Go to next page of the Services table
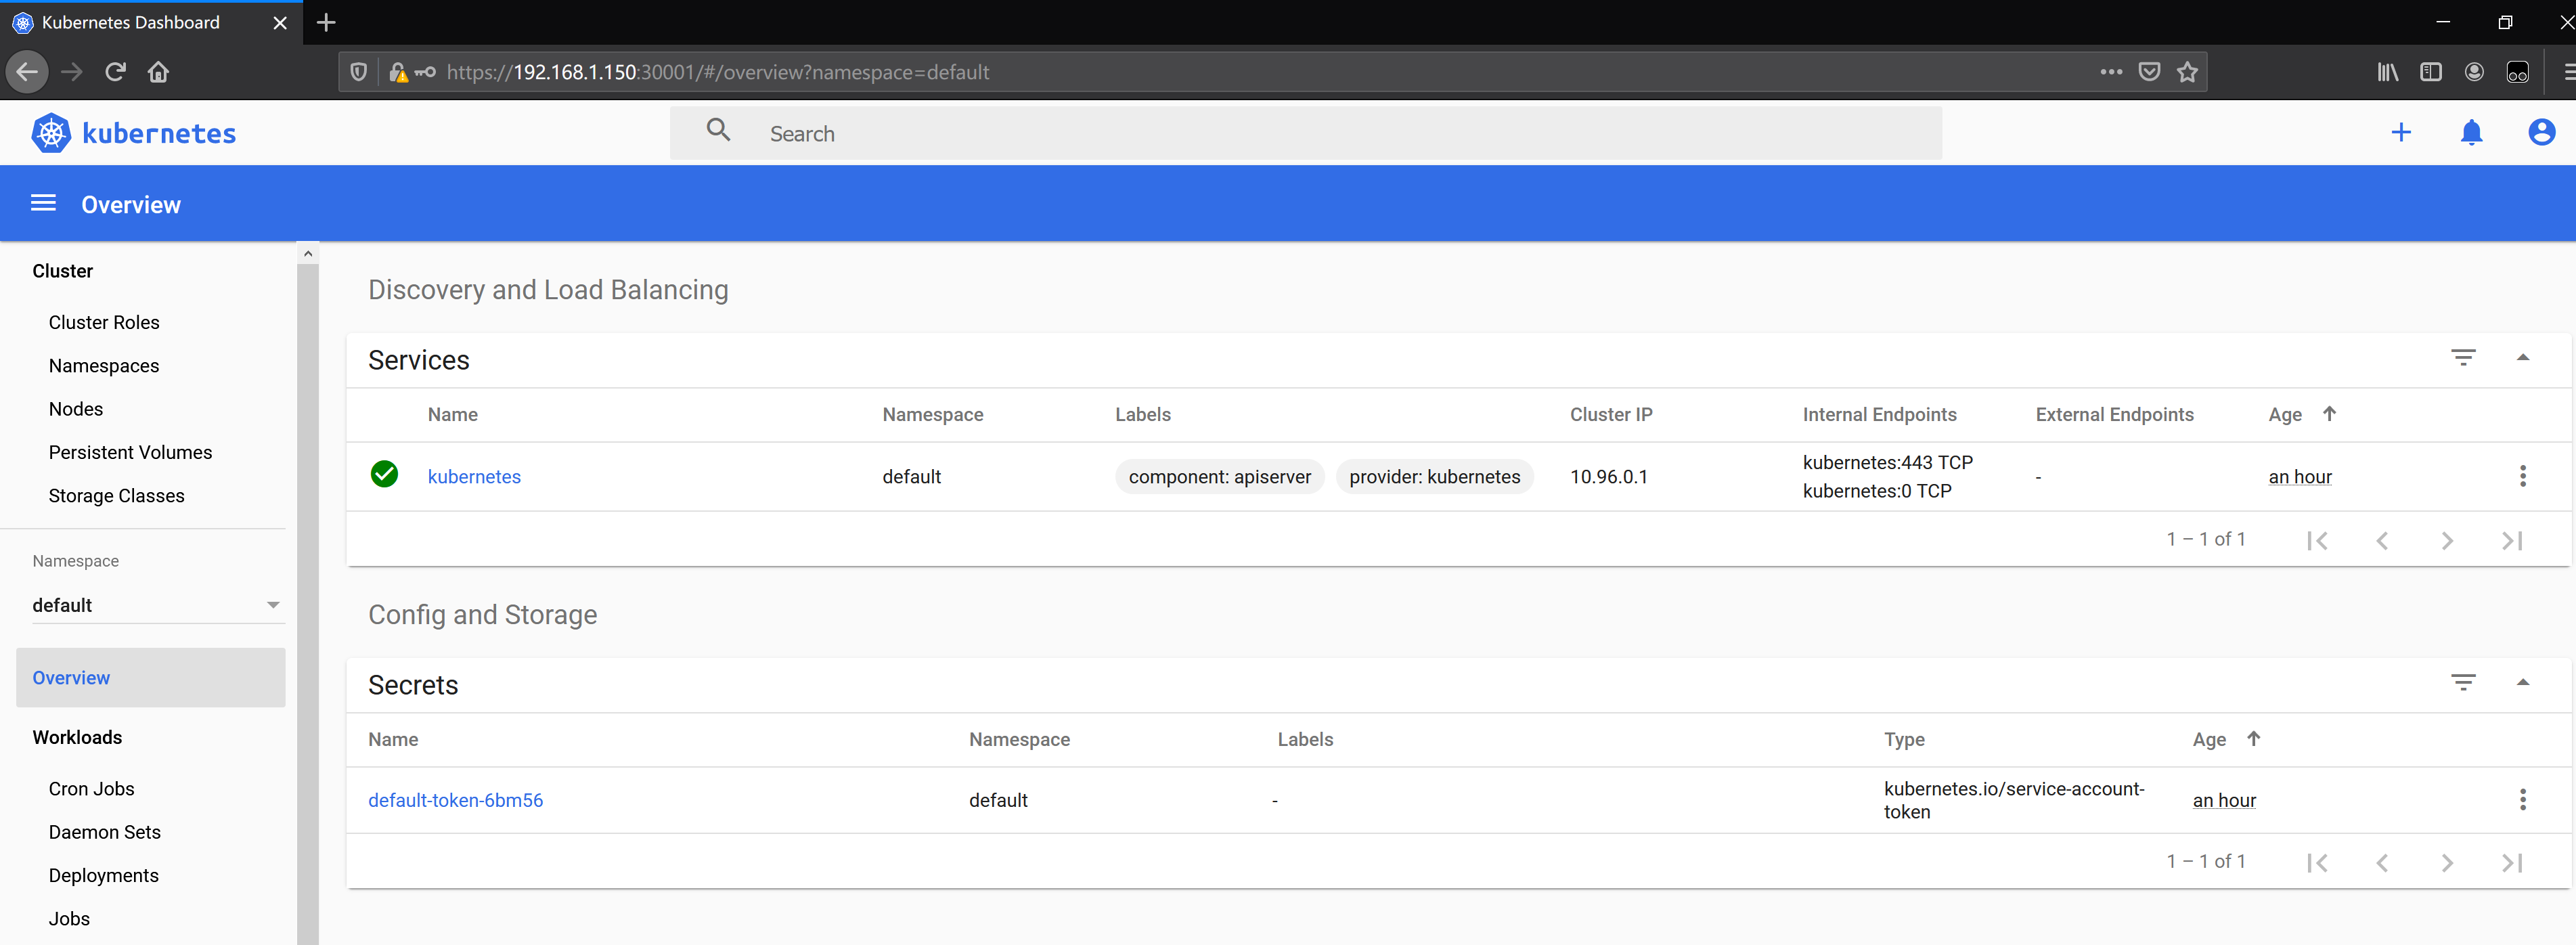The width and height of the screenshot is (2576, 945). coord(2447,540)
